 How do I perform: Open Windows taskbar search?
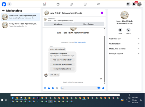[x=6, y=100]
